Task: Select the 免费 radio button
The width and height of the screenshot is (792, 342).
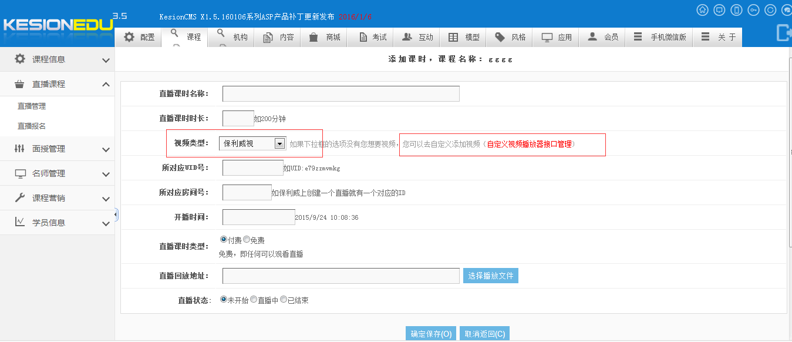Action: pos(247,240)
